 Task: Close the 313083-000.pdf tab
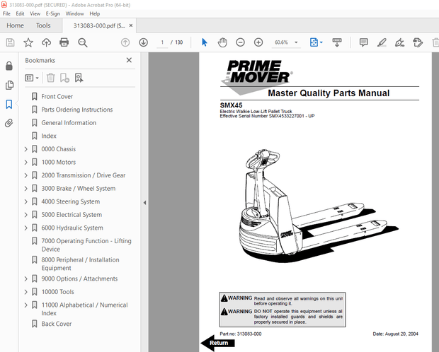coord(131,25)
